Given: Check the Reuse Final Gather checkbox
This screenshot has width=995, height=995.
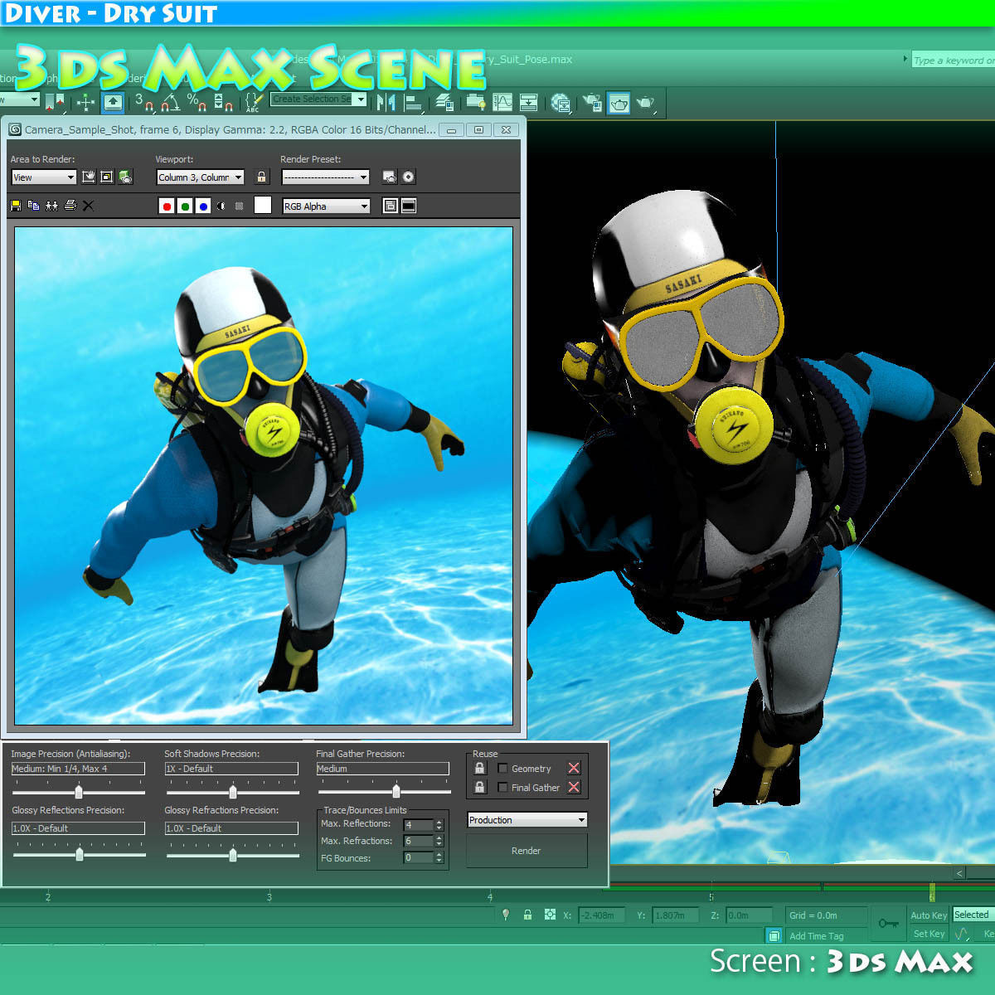Looking at the screenshot, I should point(502,787).
